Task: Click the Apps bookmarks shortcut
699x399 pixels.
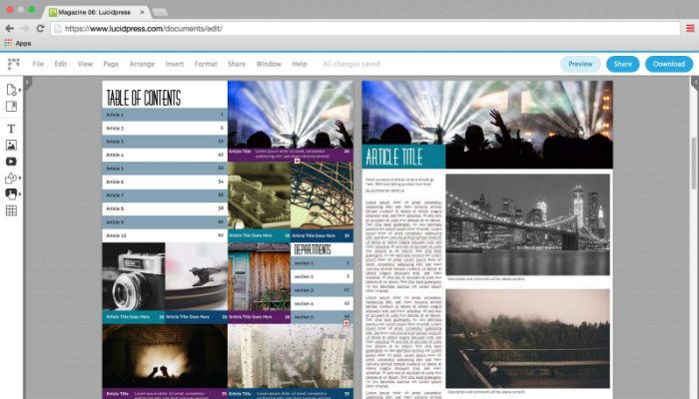Action: (18, 43)
